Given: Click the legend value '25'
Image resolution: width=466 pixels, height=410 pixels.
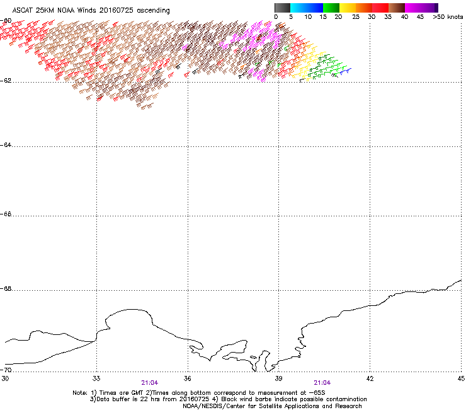Looking at the screenshot, I should coord(356,17).
